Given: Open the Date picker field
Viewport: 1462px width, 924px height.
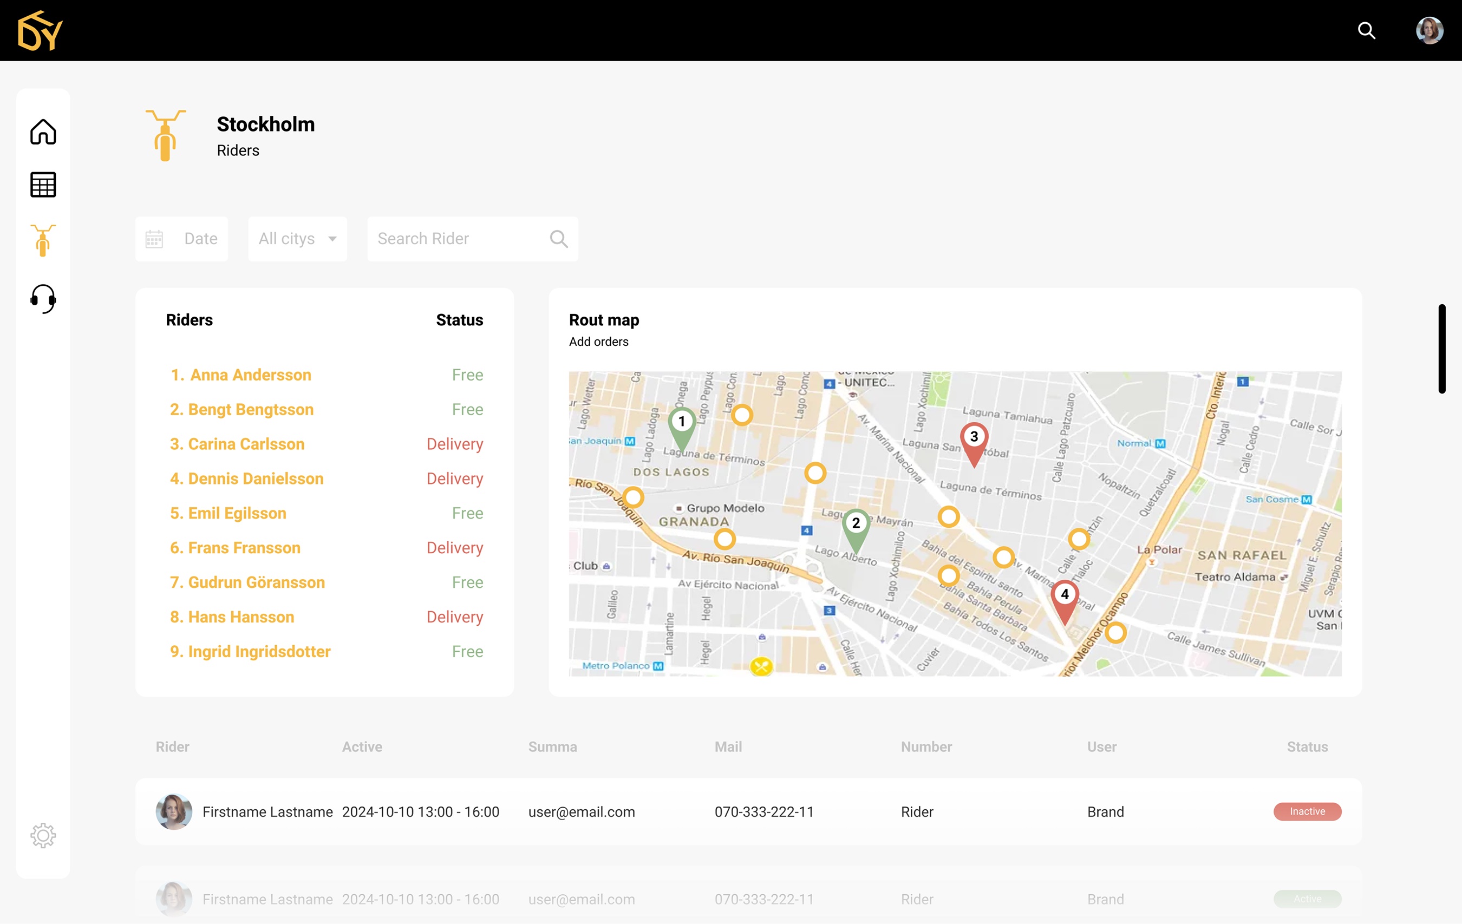Looking at the screenshot, I should (181, 239).
